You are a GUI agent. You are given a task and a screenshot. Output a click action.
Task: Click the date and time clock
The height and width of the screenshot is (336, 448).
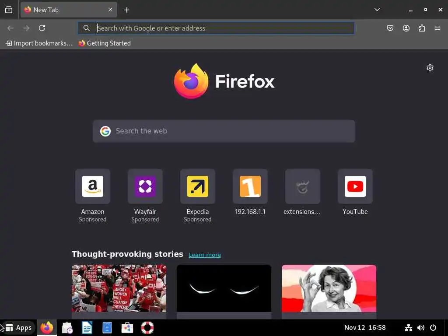[365, 327]
